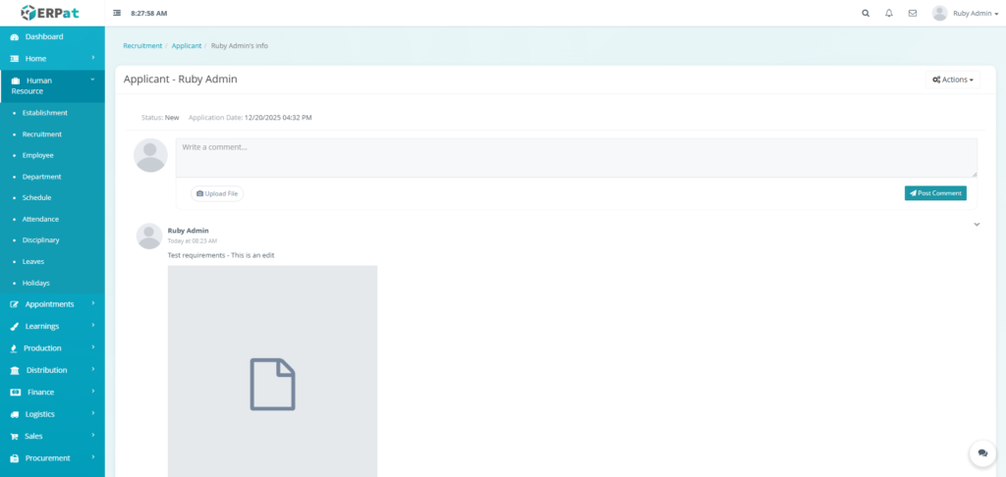The width and height of the screenshot is (1006, 477).
Task: Click the Production sidebar icon
Action: tap(14, 348)
